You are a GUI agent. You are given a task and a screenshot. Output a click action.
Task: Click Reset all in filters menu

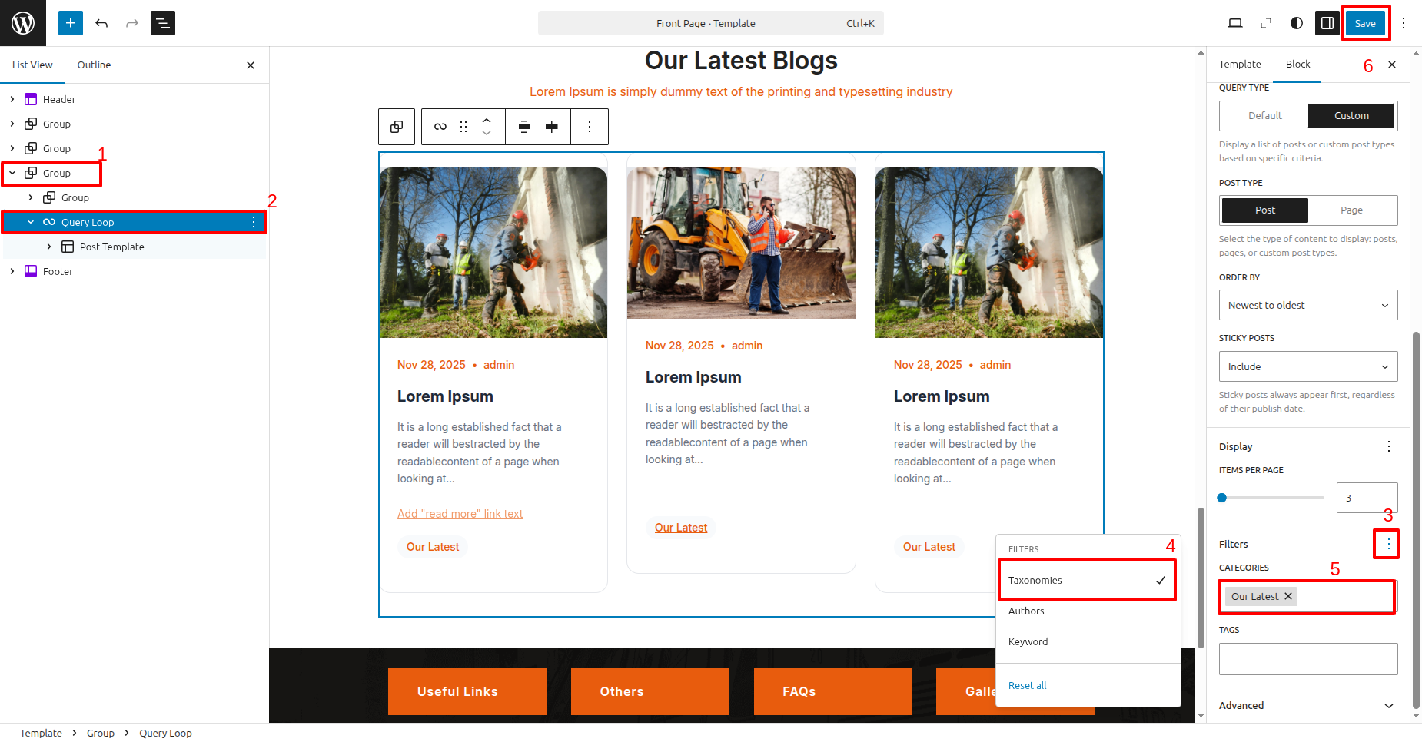(1027, 685)
